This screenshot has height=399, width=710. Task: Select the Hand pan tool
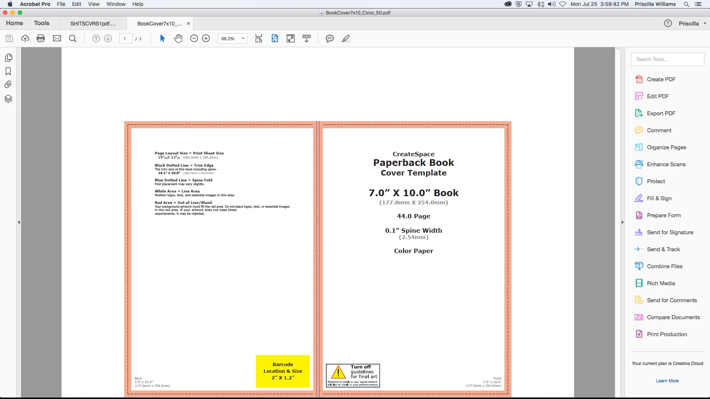click(178, 38)
